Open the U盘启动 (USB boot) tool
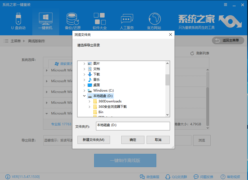This screenshot has height=180, width=248. pyautogui.click(x=18, y=20)
